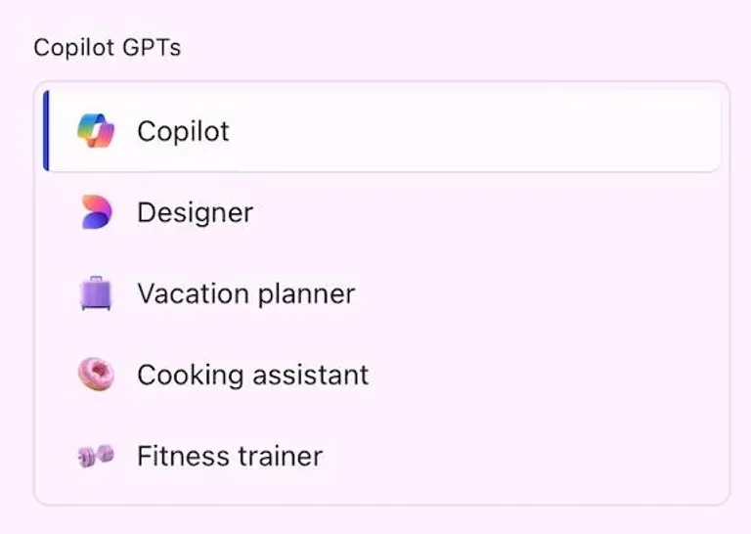Open the Vacation planner text label
This screenshot has height=534, width=751.
pyautogui.click(x=245, y=293)
